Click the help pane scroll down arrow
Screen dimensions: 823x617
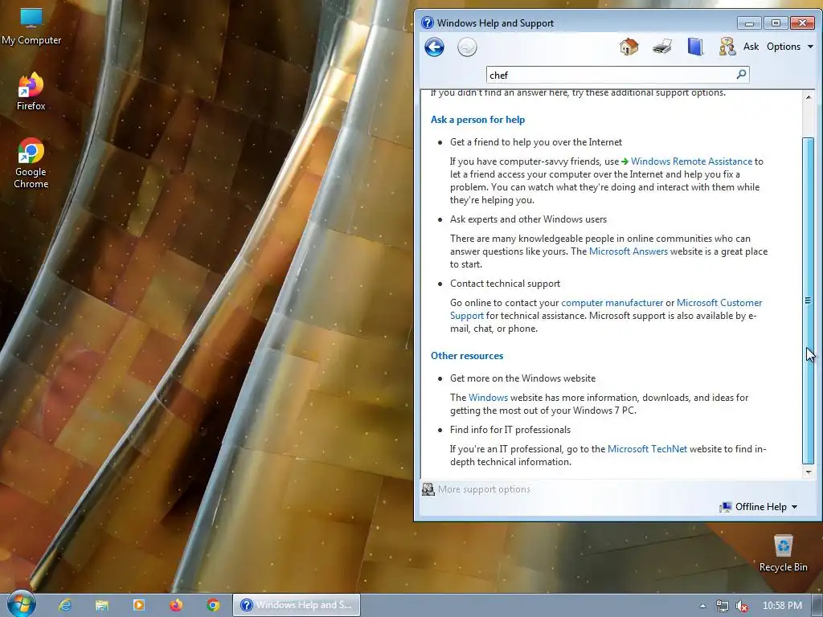pyautogui.click(x=809, y=472)
